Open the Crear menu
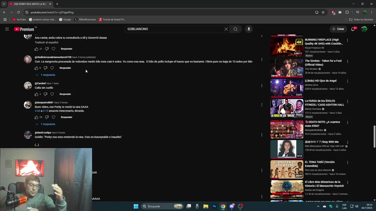Screen dimensions: 376x211 click(338, 29)
